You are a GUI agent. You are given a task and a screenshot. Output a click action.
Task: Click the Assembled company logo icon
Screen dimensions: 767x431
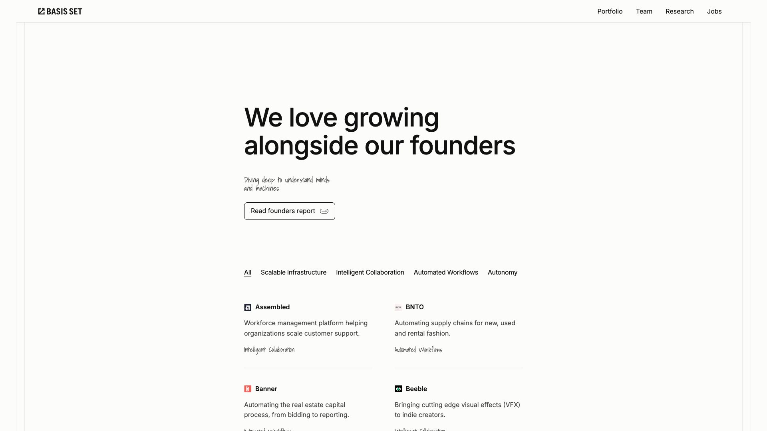pyautogui.click(x=248, y=307)
